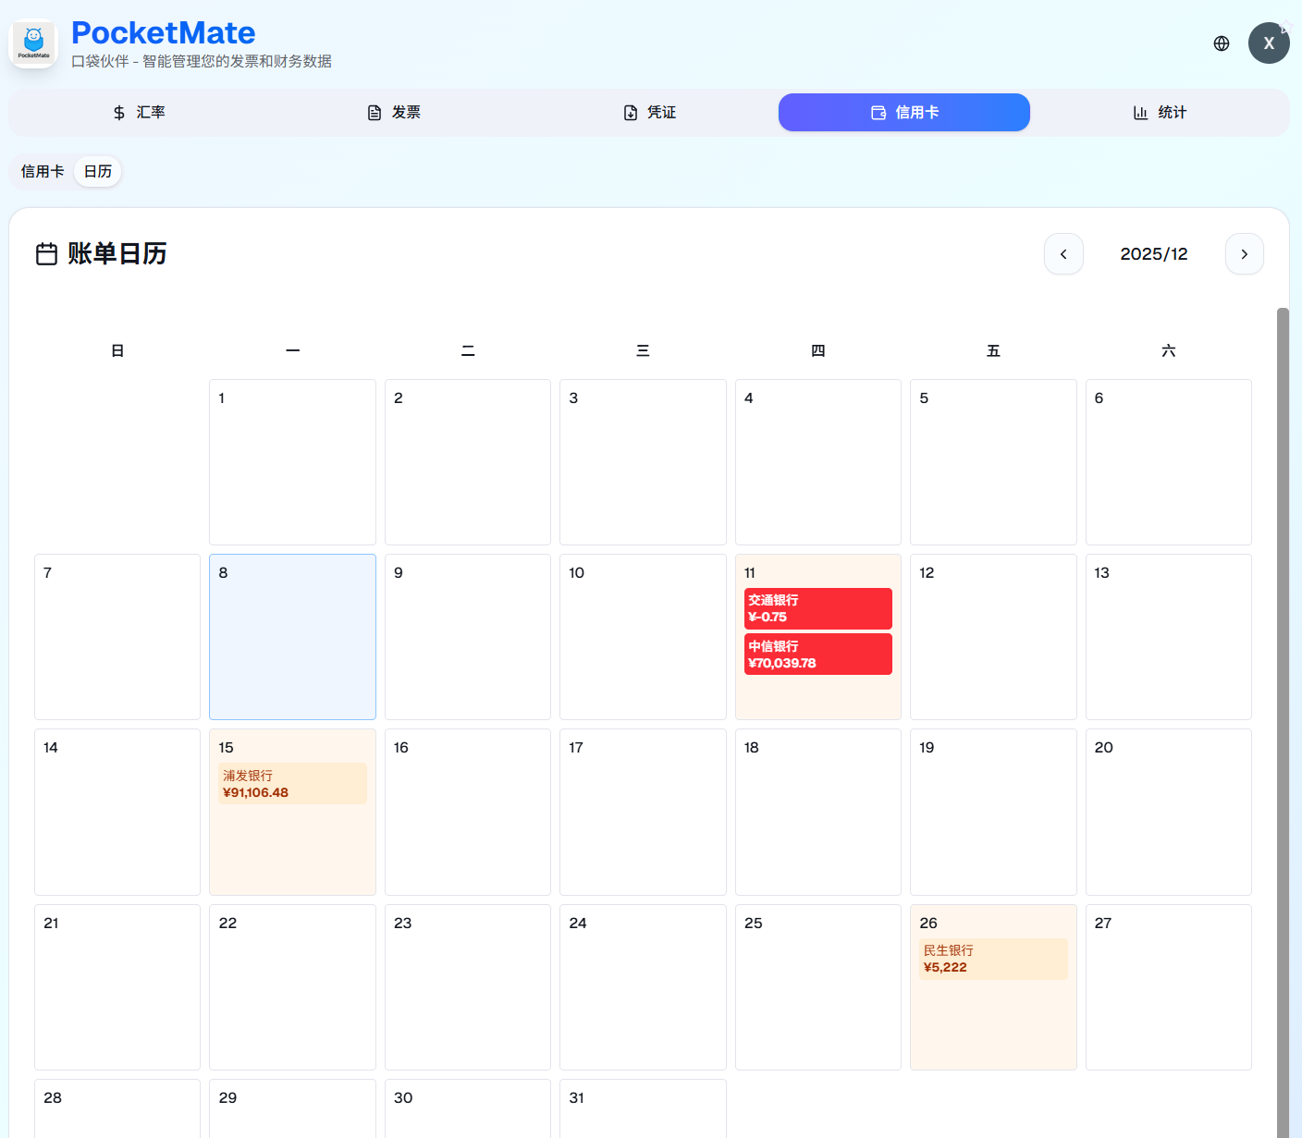
Task: Open the 浦发银行 ¥91,106.48 bill
Action: tap(292, 783)
